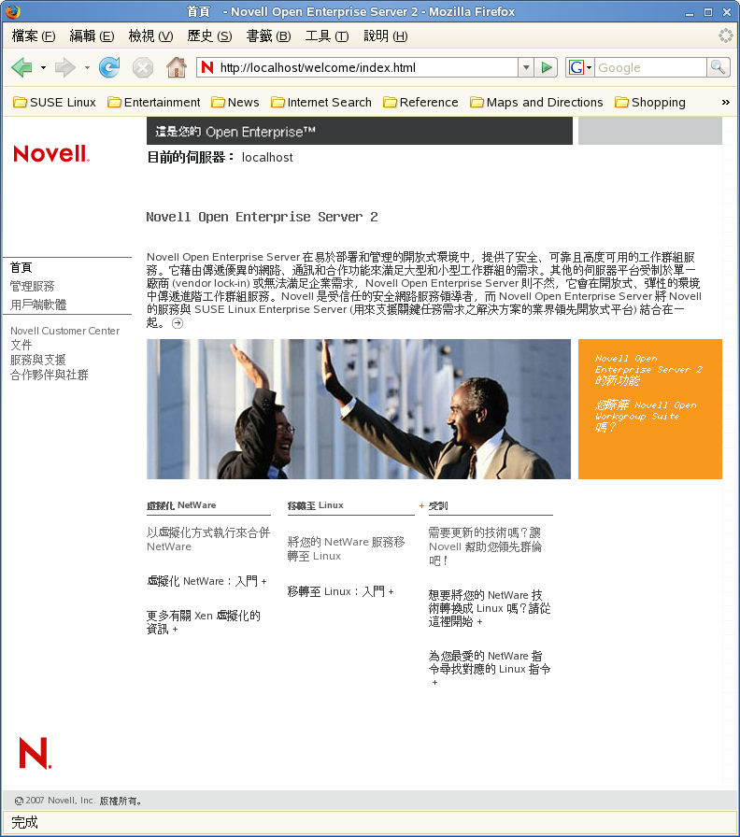Open the 書籤 (B) menu
Image resolution: width=740 pixels, height=837 pixels.
(x=268, y=35)
